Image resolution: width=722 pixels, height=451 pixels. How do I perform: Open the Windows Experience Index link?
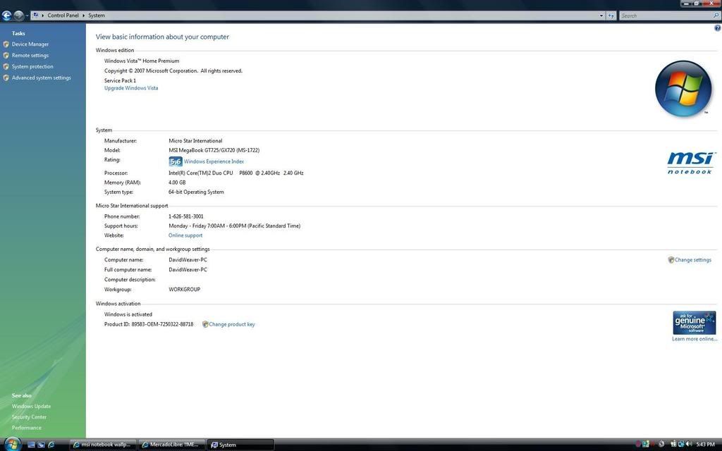(x=214, y=161)
